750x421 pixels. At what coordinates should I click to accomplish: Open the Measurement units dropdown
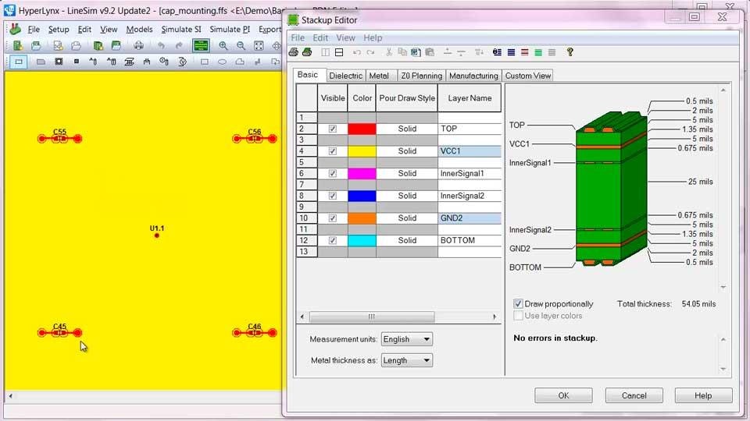(406, 339)
